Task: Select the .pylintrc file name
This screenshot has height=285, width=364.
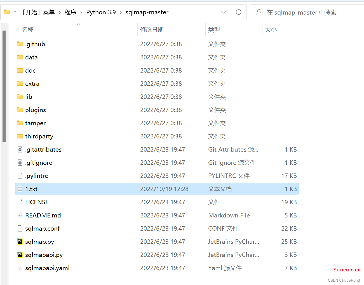Action: 36,176
